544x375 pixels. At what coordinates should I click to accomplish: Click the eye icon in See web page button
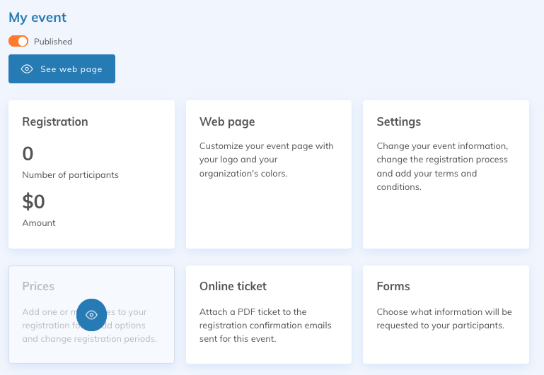click(x=27, y=69)
